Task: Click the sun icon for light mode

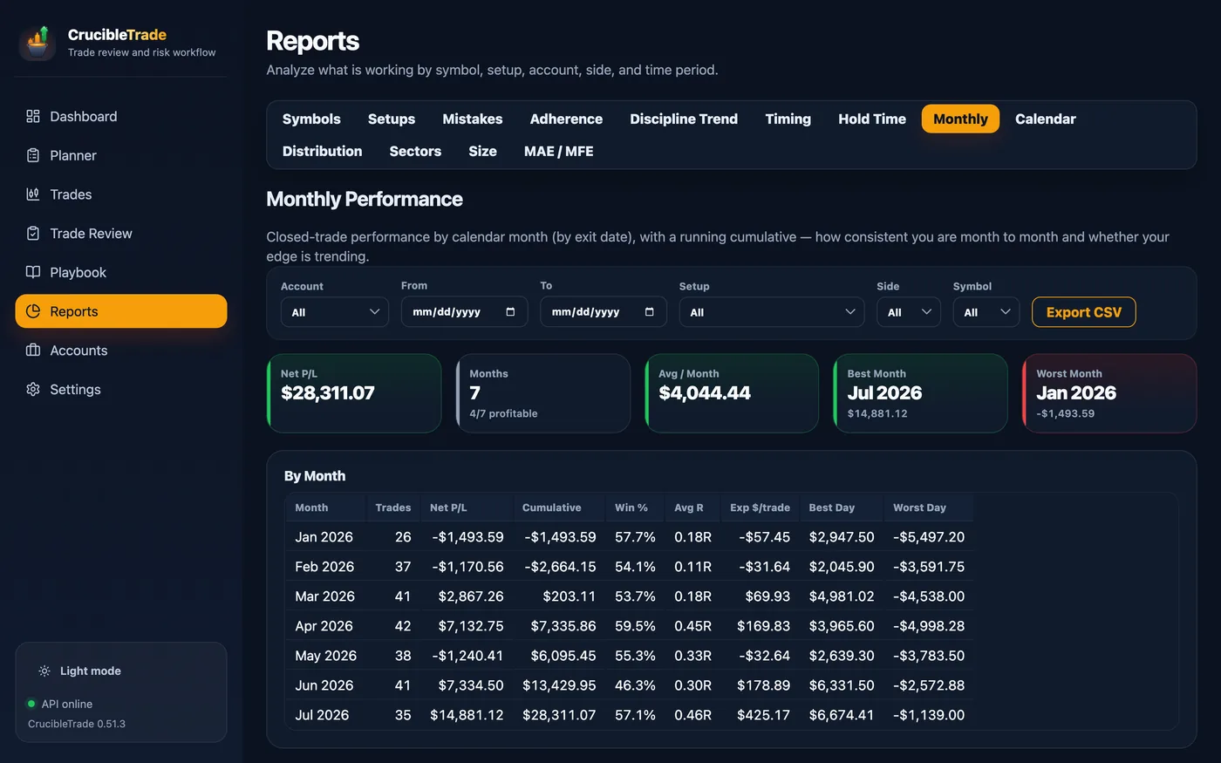Action: click(44, 671)
